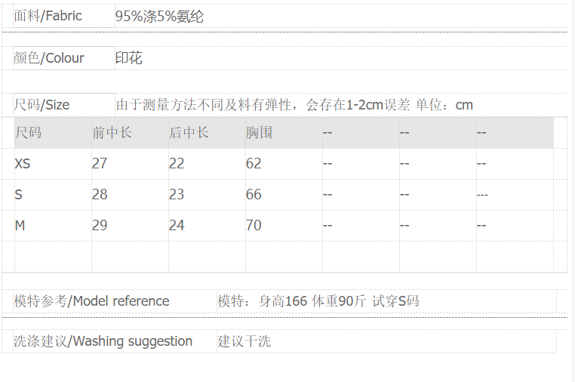Click the bust value 70 in the M row
Screen dimensions: 575x382
click(254, 226)
